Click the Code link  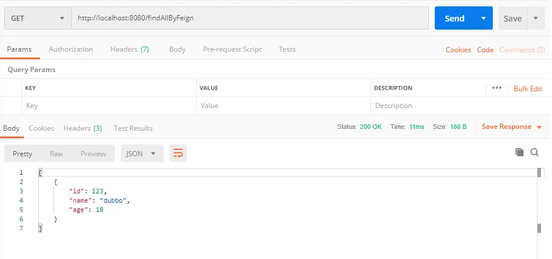[485, 50]
